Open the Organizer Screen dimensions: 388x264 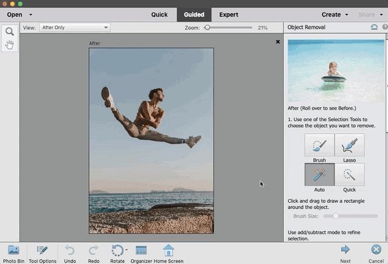[x=141, y=254]
